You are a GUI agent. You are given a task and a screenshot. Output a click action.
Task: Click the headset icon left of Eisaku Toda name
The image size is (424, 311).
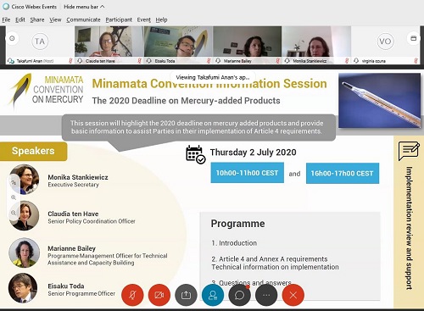[x=149, y=61]
